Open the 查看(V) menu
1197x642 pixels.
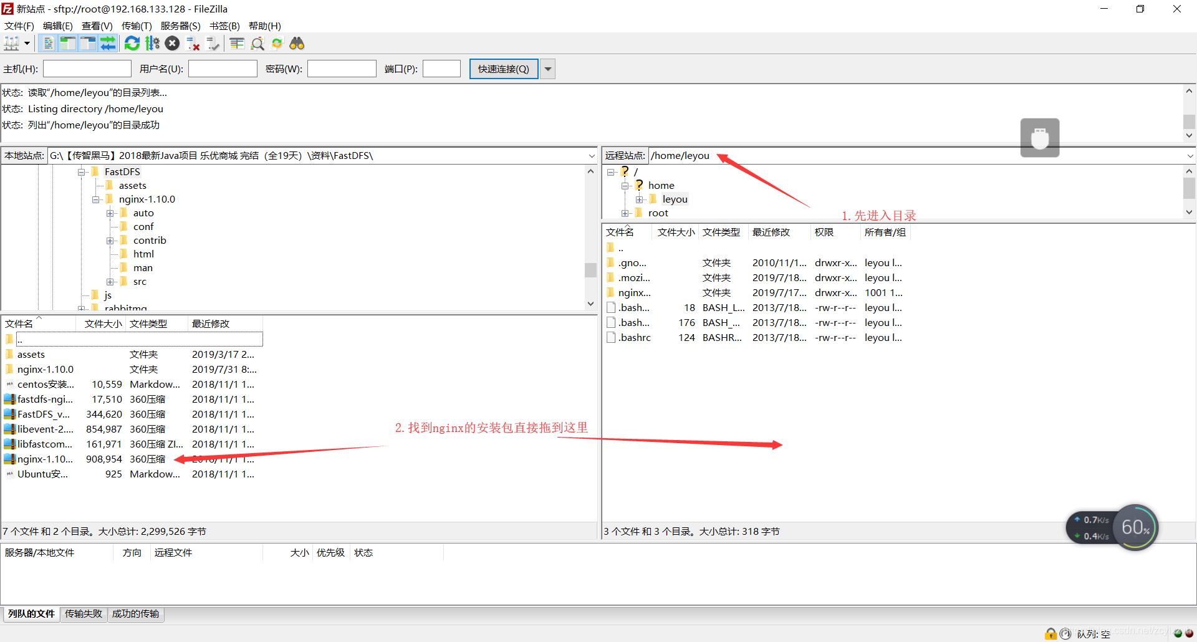coord(97,26)
